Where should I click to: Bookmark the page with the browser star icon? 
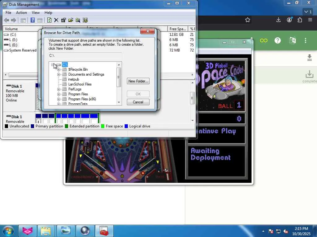coord(248,20)
